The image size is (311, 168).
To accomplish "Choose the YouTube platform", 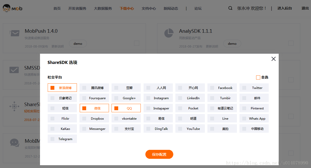I will (190, 129).
